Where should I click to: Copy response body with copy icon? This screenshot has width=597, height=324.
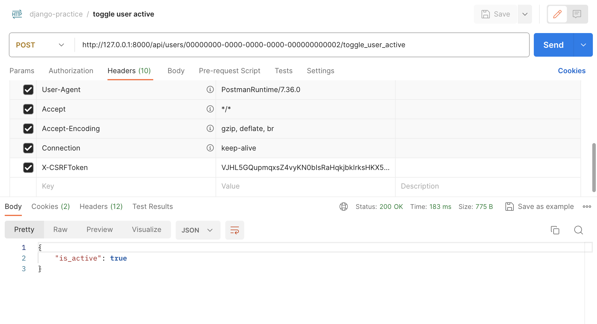coord(555,230)
